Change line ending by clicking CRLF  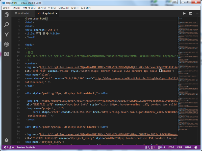180,147
